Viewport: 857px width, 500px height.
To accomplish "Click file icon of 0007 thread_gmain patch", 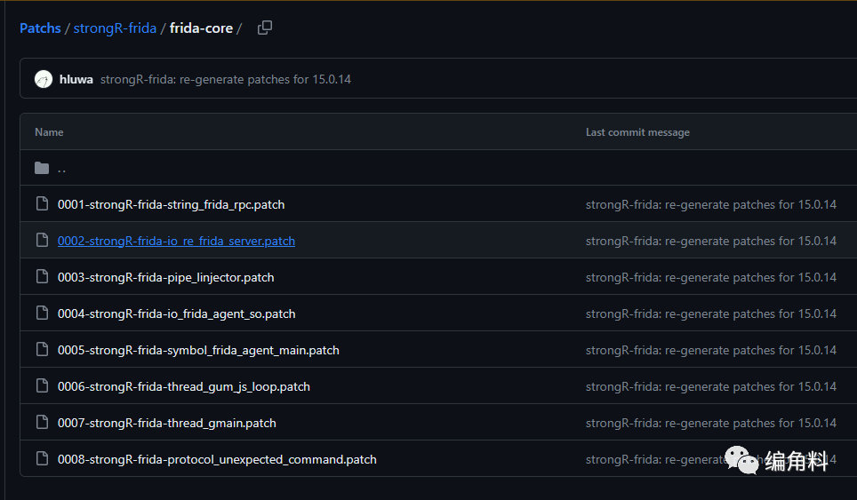I will (42, 423).
